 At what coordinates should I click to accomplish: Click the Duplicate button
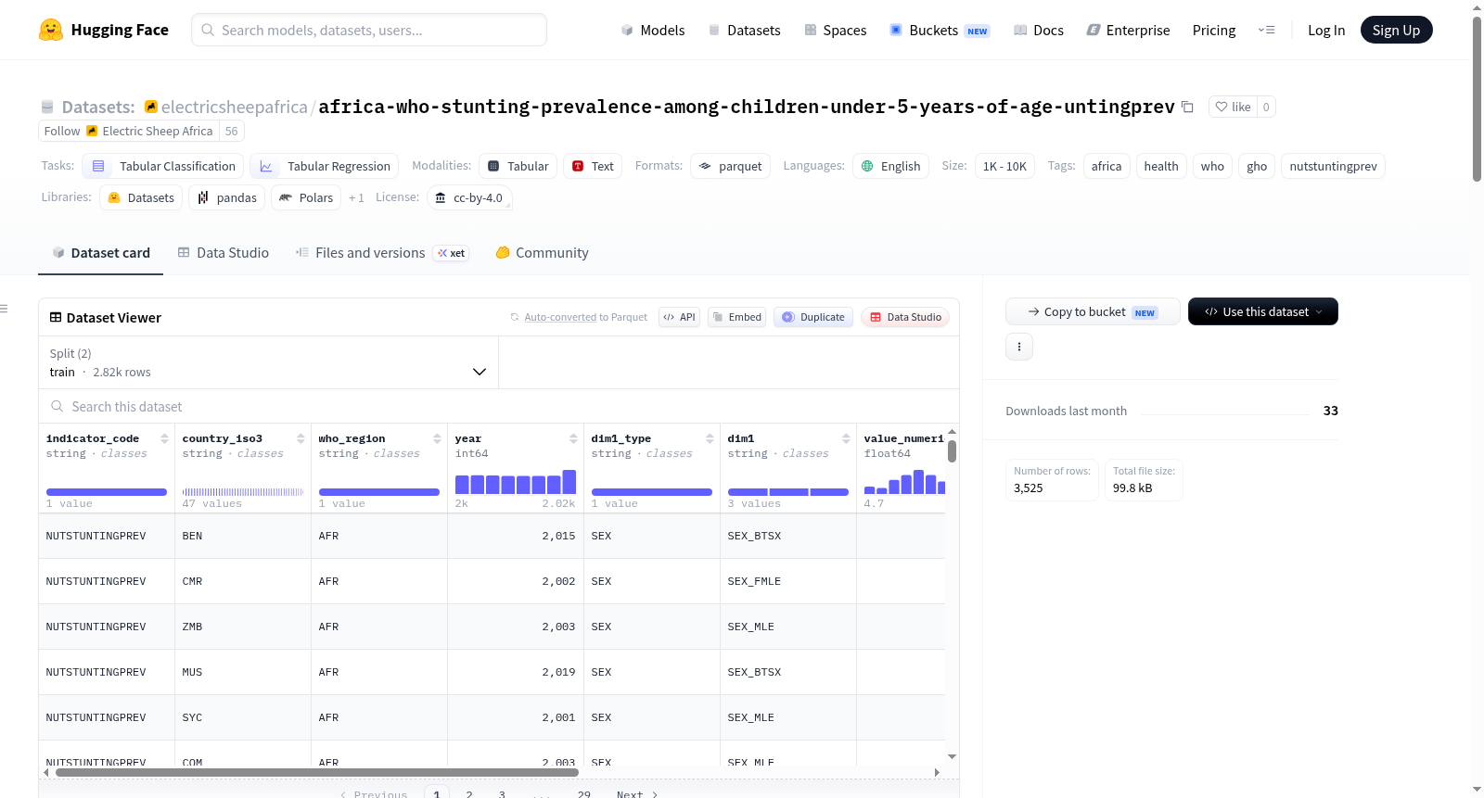(x=813, y=317)
